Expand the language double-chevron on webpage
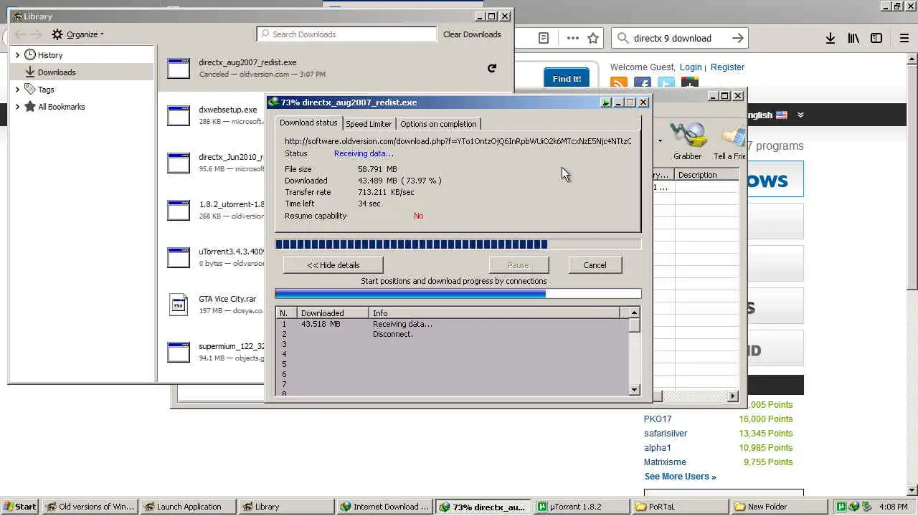 800,115
